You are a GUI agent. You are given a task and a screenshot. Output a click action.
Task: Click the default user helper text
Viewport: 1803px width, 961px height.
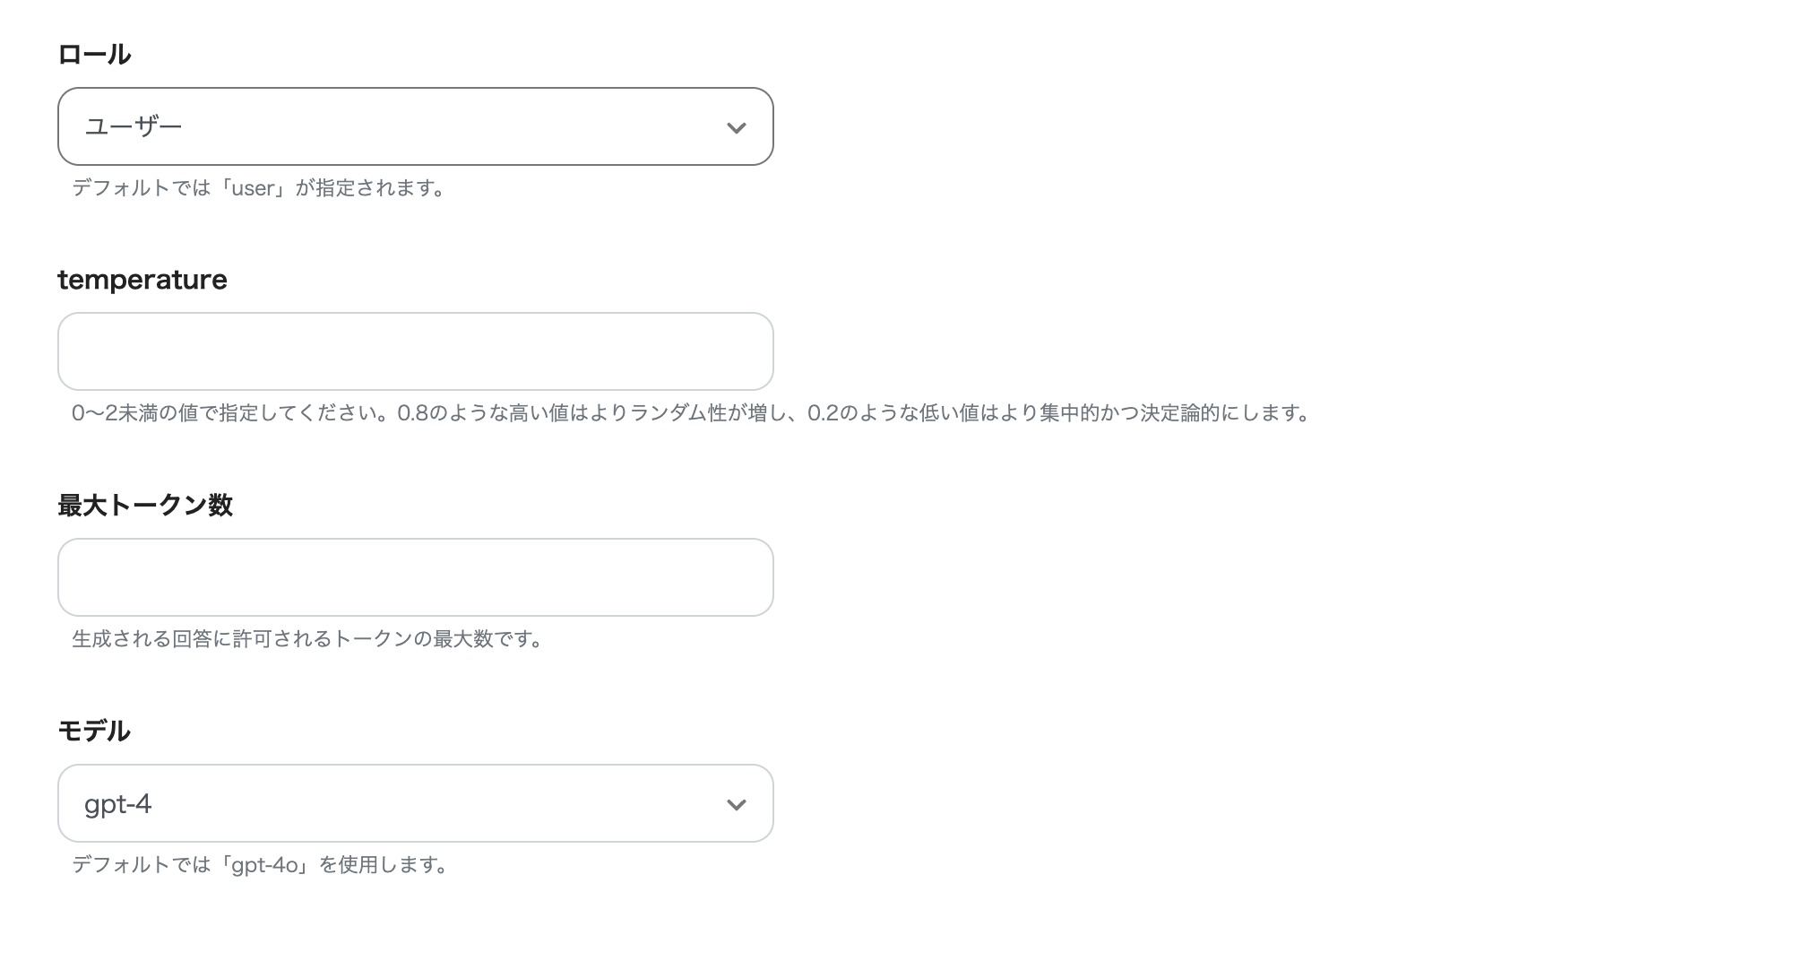258,188
